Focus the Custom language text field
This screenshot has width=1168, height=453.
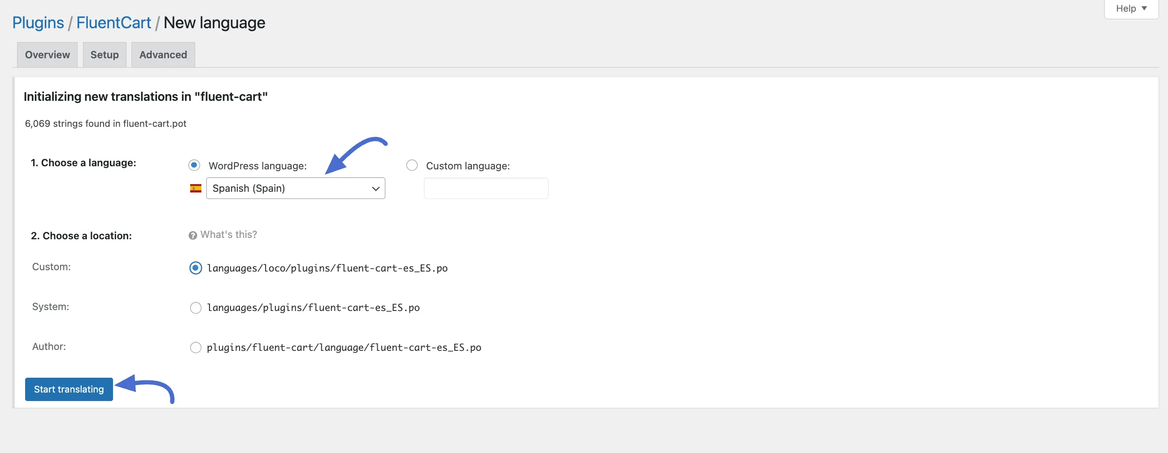coord(486,189)
